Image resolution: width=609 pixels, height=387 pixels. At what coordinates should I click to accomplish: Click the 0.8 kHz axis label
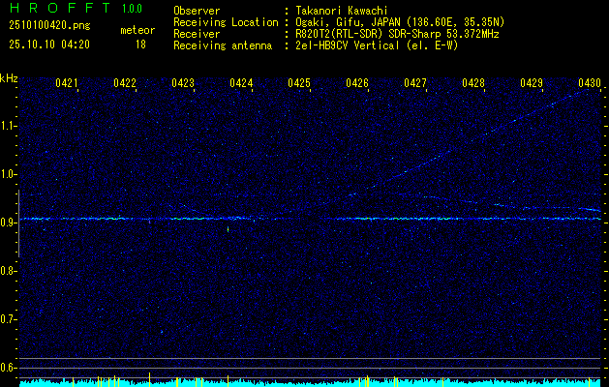tap(8, 271)
